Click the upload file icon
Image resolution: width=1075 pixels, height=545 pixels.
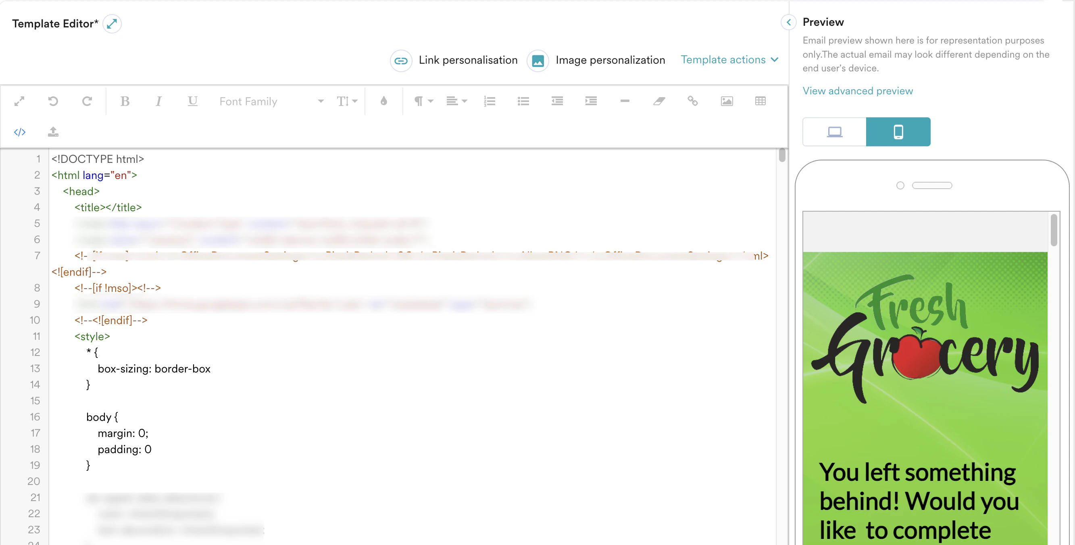(x=53, y=132)
